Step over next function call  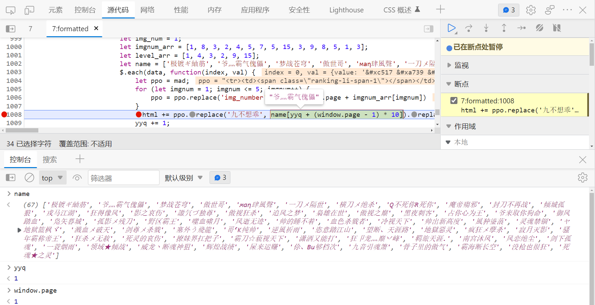[x=469, y=28]
